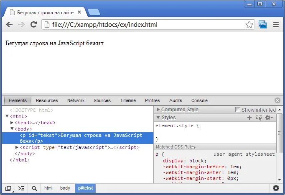Close the Бегущая строка на сайте tab
The height and width of the screenshot is (195, 285).
tap(79, 12)
